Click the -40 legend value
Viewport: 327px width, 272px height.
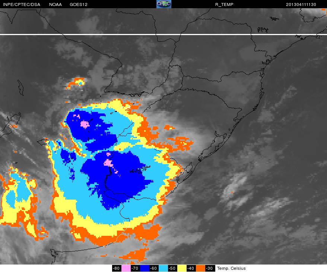[x=191, y=268]
